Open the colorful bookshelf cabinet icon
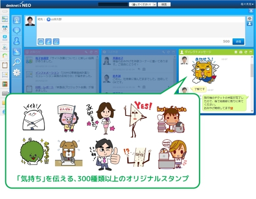Viewport: 256px width, 199px height. (5, 84)
